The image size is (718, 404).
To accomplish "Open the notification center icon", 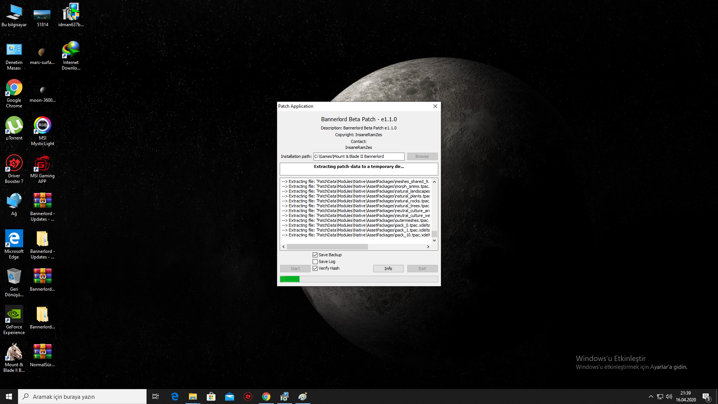I will pyautogui.click(x=706, y=397).
